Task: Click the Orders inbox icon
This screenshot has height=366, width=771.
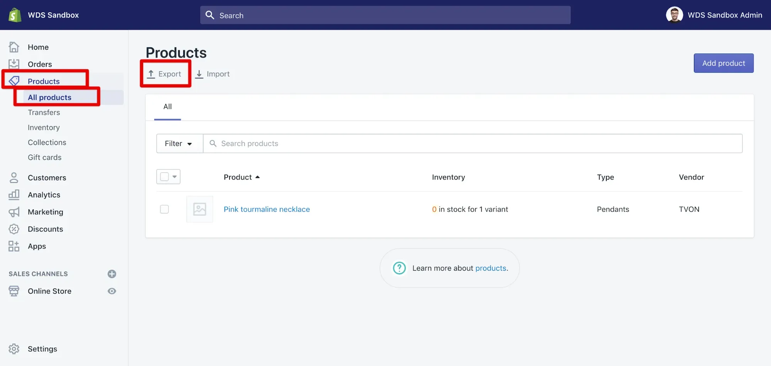Action: tap(14, 64)
